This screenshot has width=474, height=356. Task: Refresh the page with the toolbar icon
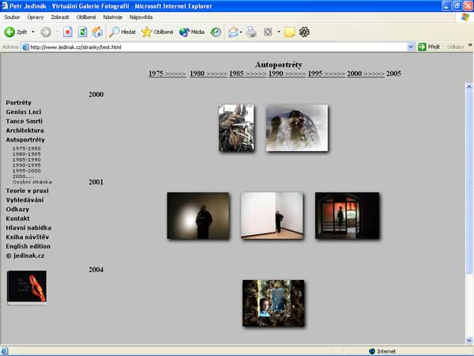82,32
